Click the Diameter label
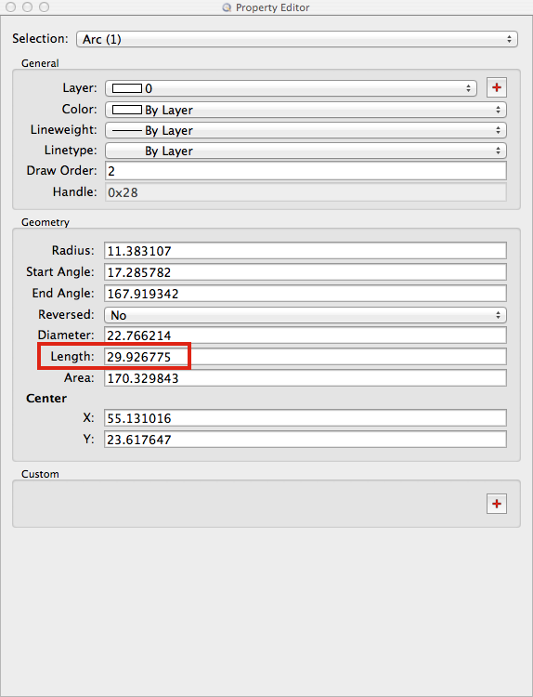The image size is (533, 697). tap(66, 335)
